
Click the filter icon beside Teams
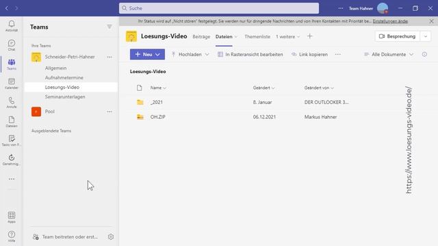109,27
